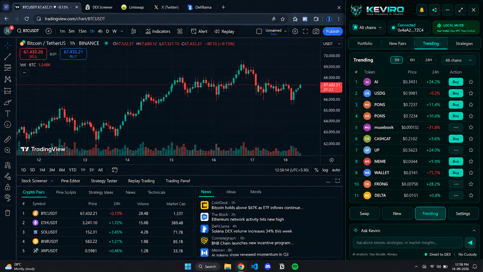This screenshot has height=272, width=483.
Task: Switch to the New Pairs tab
Action: tap(397, 43)
